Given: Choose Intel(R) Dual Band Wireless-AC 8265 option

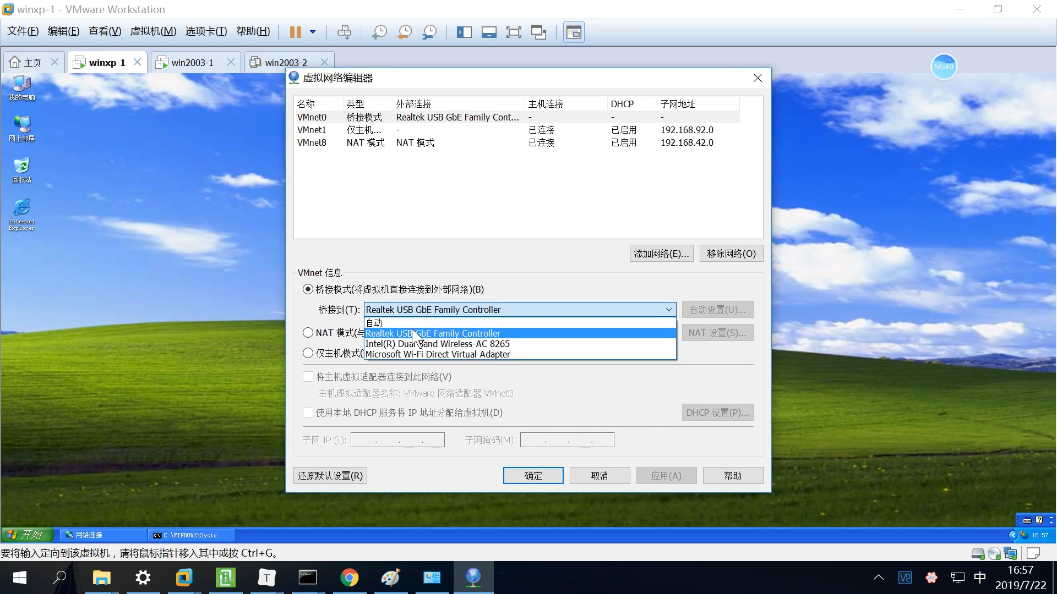Looking at the screenshot, I should point(520,344).
